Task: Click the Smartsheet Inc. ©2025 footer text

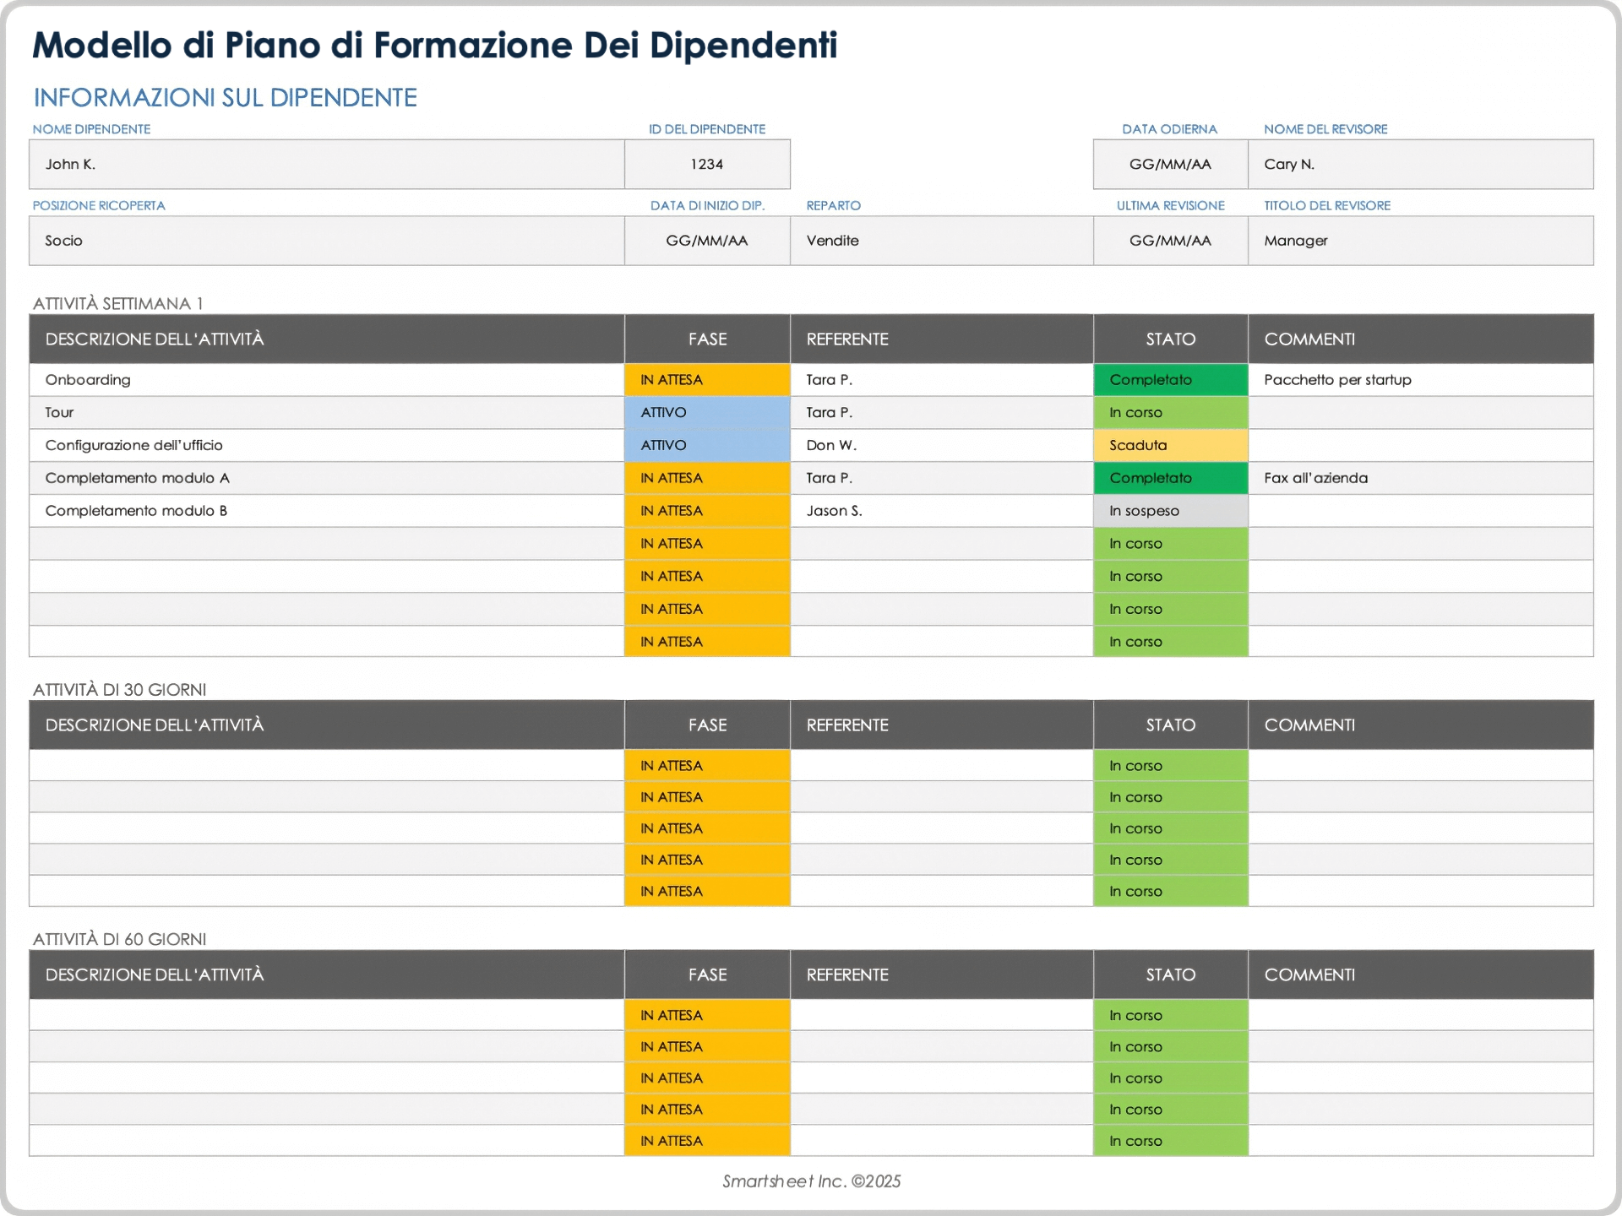Action: click(x=811, y=1181)
